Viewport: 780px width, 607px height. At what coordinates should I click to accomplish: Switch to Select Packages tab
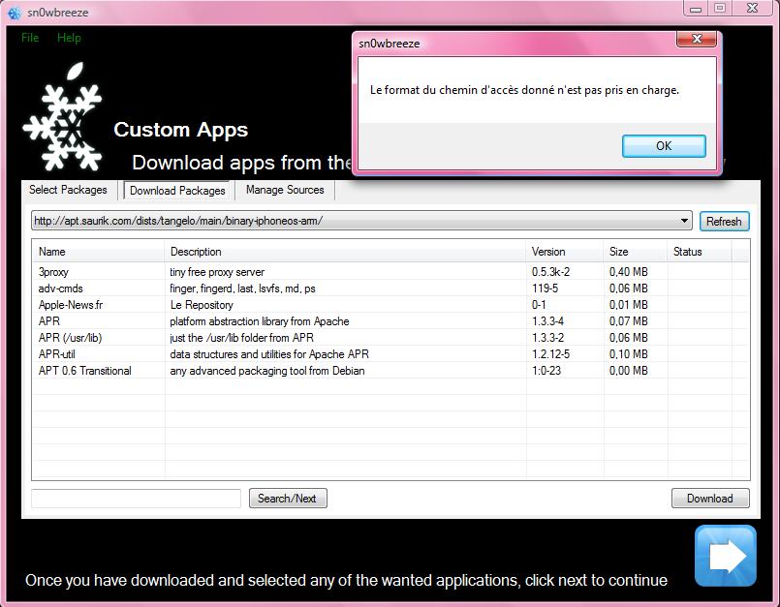(x=68, y=190)
